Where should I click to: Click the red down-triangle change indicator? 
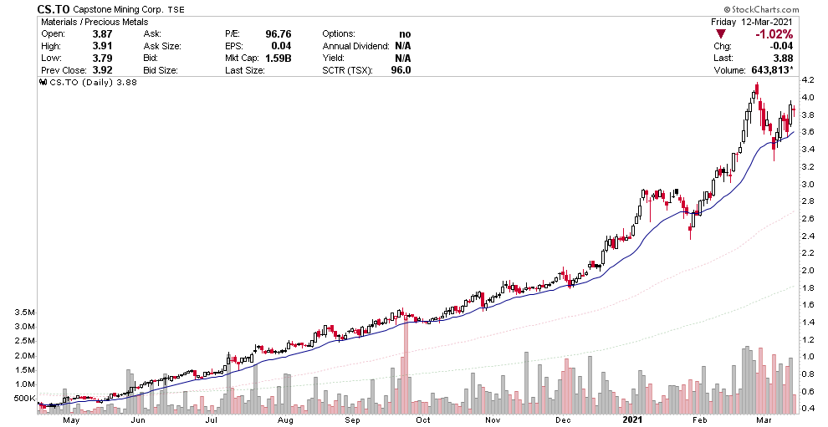pos(721,34)
